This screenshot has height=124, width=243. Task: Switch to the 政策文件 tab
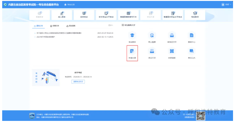(55, 26)
